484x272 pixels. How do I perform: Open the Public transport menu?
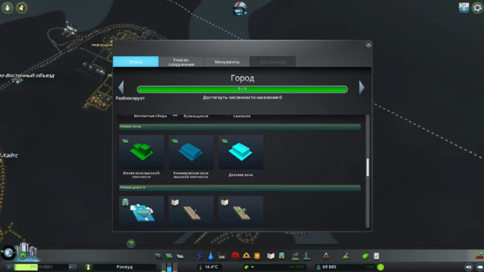click(282, 256)
